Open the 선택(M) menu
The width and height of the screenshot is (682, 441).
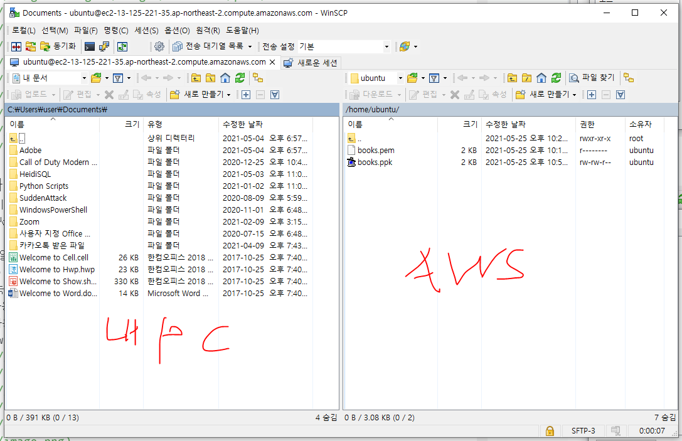[55, 31]
